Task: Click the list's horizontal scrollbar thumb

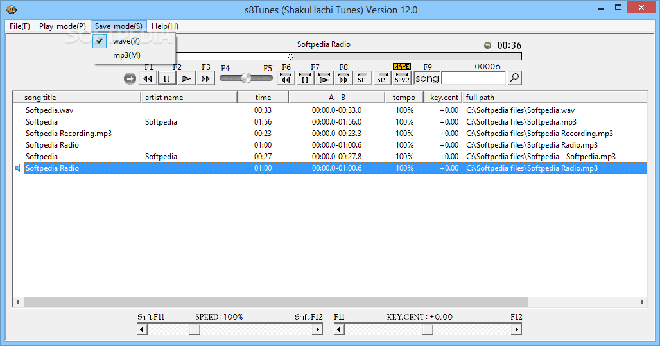Action: click(275, 302)
